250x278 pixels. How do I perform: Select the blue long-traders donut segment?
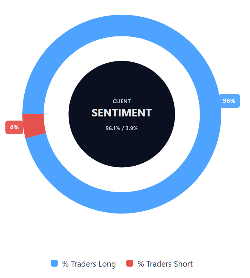210,114
